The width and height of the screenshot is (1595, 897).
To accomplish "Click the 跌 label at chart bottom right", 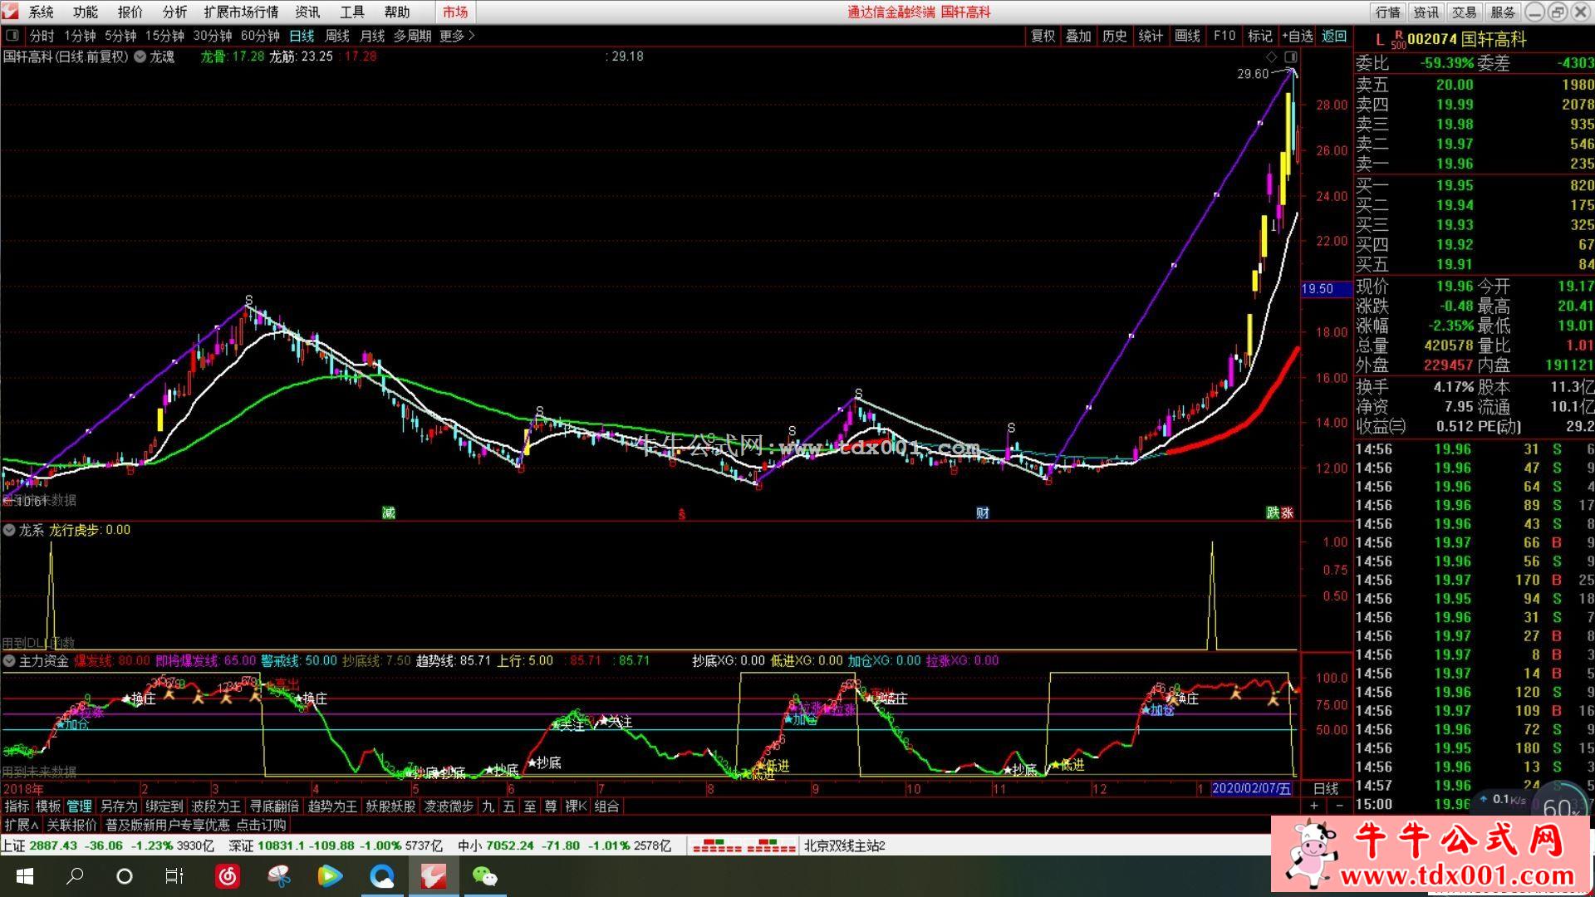I will coord(1273,512).
